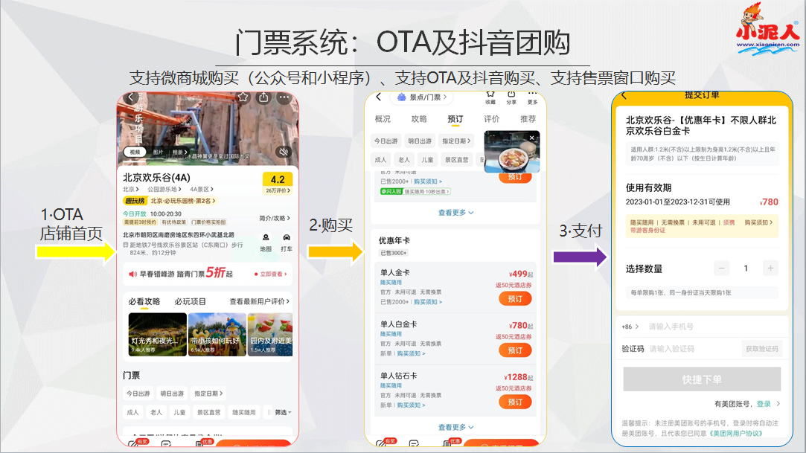
Task: Click the phone number input field
Action: [669, 327]
